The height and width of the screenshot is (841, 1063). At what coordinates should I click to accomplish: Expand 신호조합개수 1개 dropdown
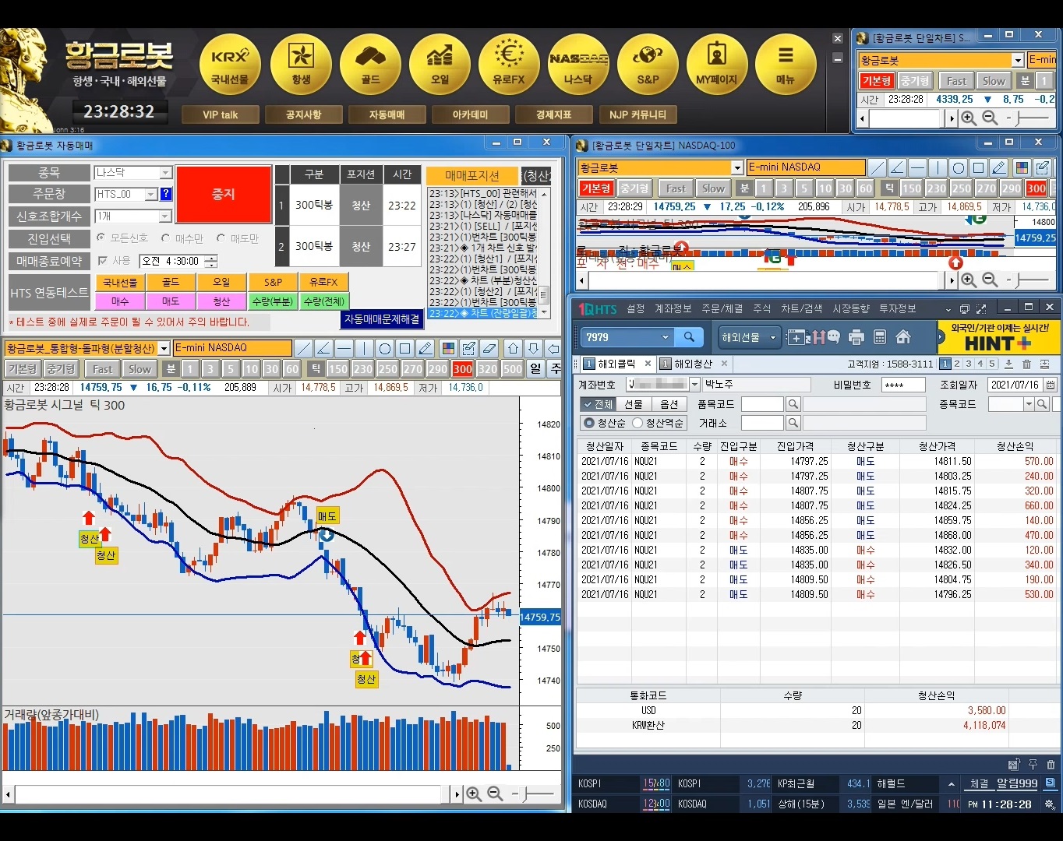165,216
